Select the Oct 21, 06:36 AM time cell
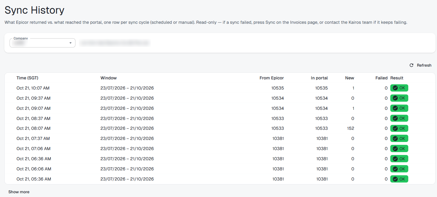437x197 pixels. click(34, 159)
